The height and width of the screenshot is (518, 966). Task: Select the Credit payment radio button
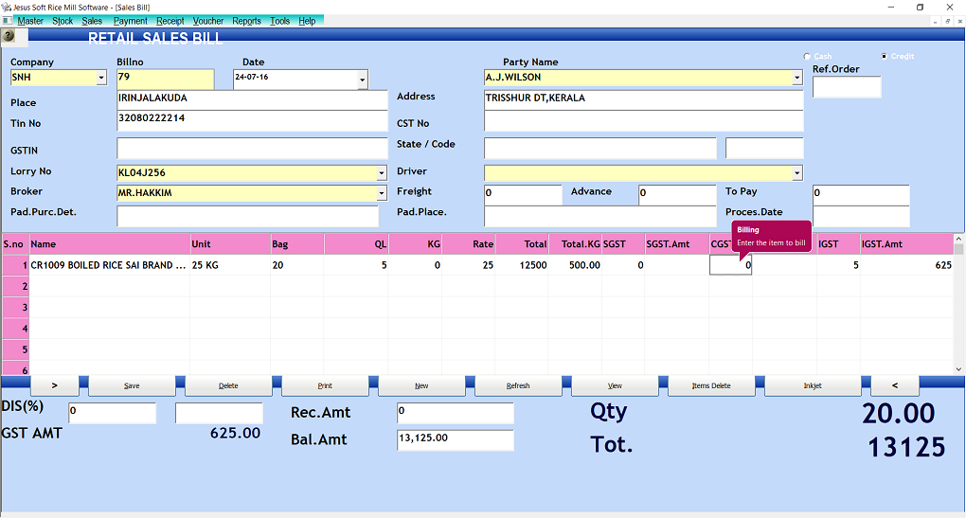884,56
